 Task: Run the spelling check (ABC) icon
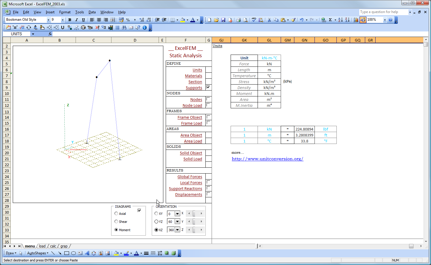(254, 20)
